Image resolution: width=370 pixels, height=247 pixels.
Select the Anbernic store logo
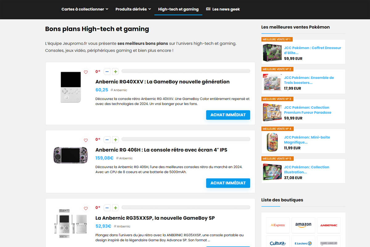tap(328, 225)
